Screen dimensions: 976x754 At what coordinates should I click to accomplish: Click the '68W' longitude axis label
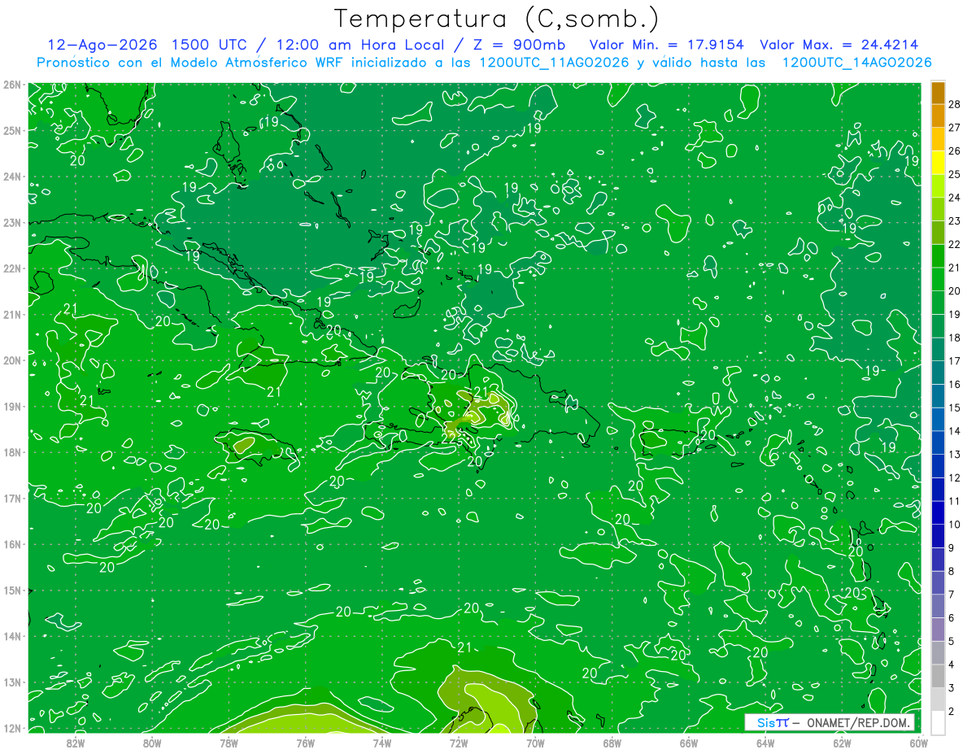point(612,742)
